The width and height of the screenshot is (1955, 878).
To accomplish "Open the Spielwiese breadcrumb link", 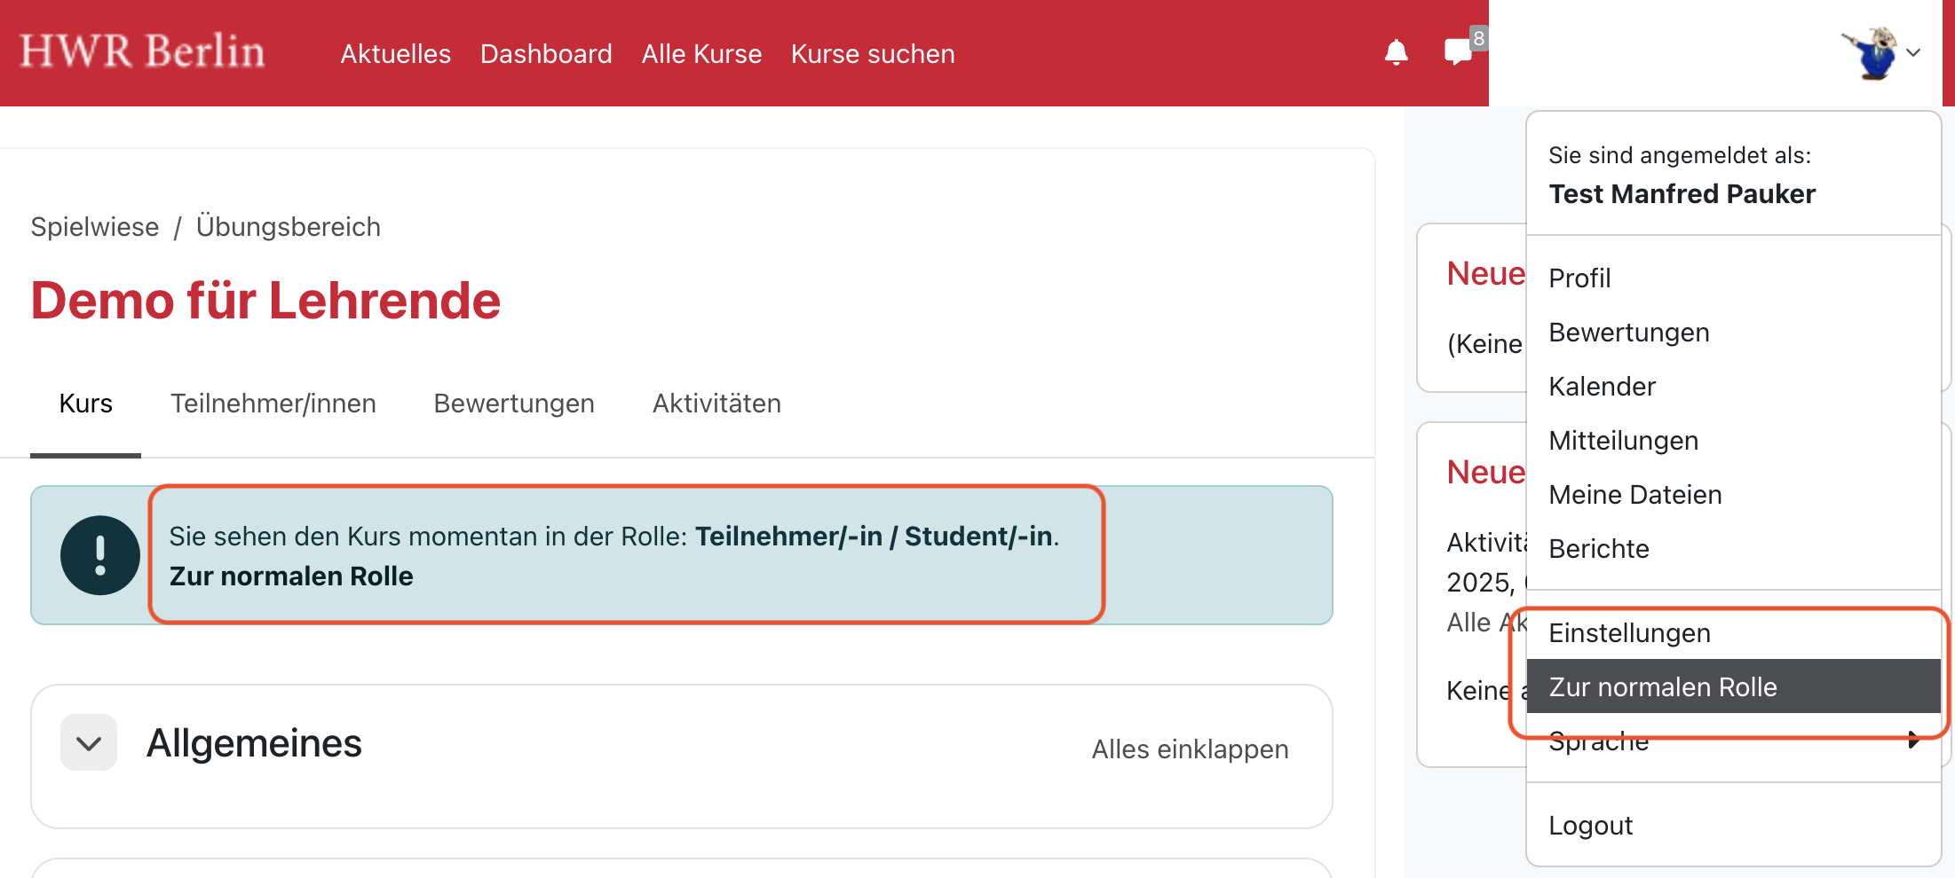I will (x=94, y=226).
